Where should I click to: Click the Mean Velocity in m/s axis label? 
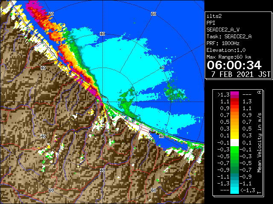pos(259,143)
